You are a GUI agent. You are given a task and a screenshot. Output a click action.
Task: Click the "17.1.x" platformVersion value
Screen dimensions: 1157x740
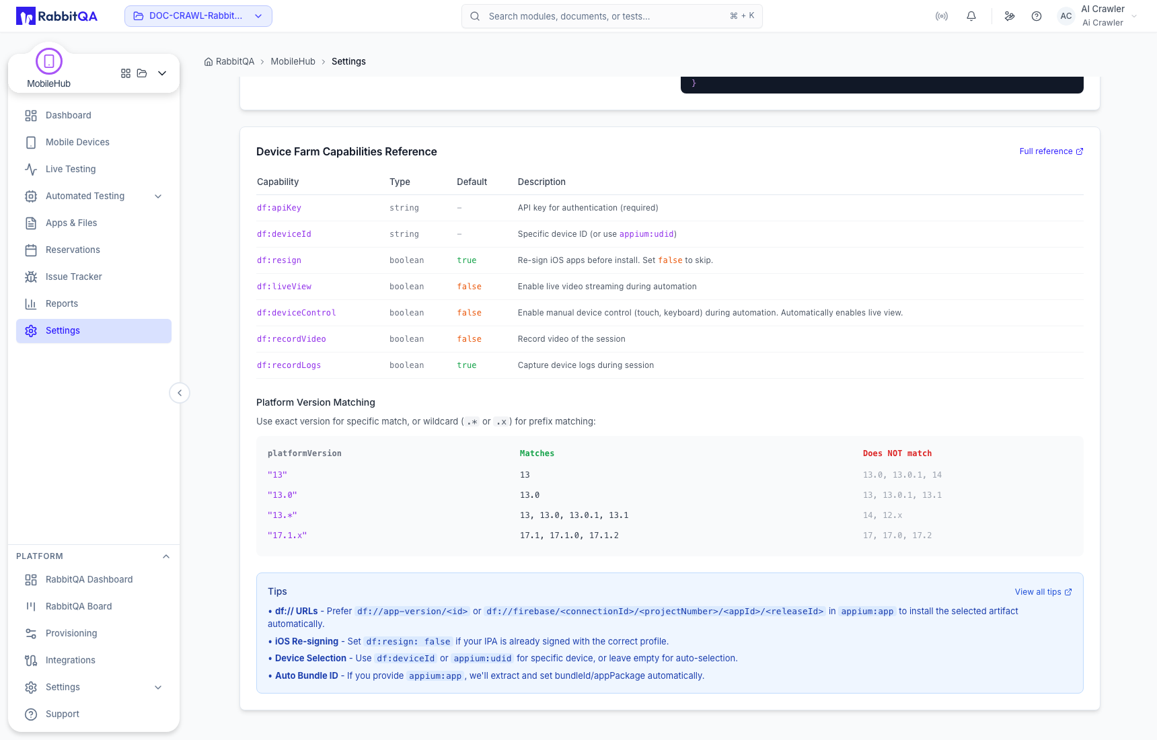[287, 535]
